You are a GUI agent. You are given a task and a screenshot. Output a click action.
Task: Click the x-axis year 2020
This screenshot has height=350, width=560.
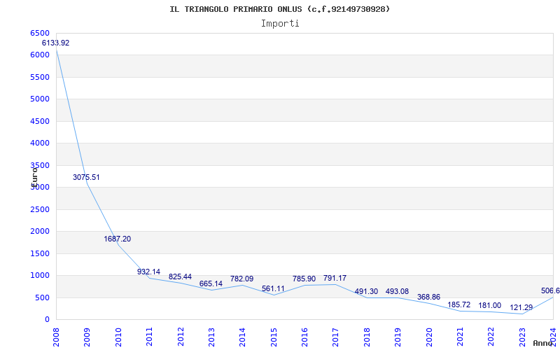click(429, 337)
